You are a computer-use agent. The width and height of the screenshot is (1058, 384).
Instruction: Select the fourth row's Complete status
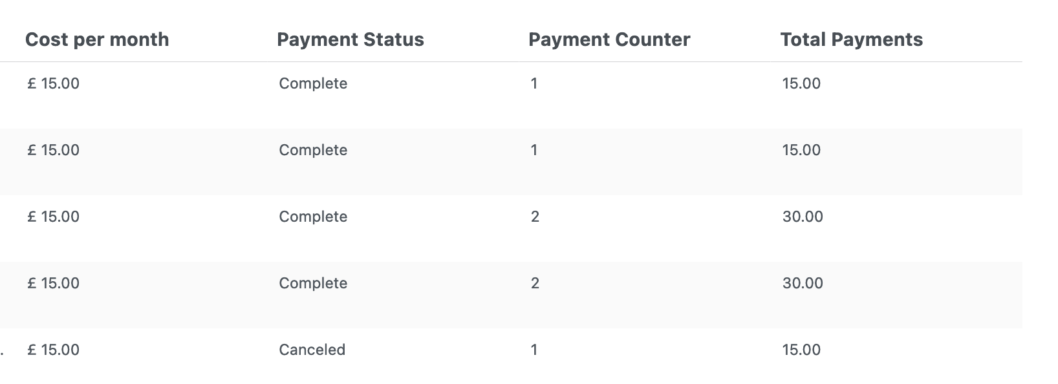click(x=313, y=283)
